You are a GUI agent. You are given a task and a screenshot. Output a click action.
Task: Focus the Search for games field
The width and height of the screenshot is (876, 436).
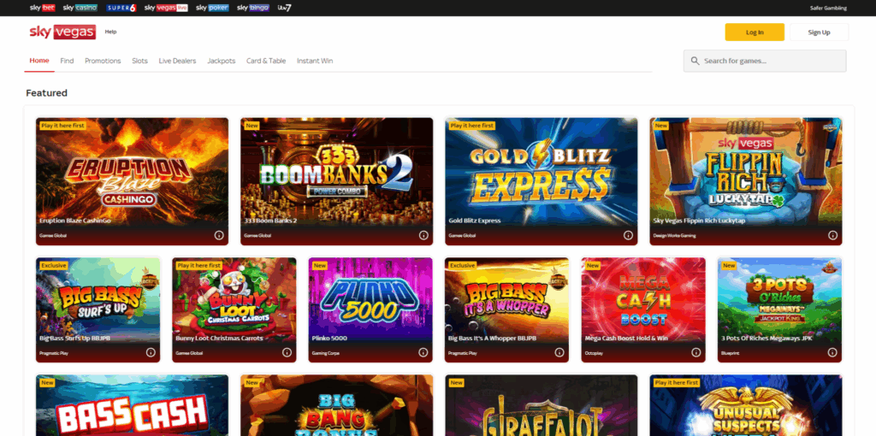click(765, 61)
